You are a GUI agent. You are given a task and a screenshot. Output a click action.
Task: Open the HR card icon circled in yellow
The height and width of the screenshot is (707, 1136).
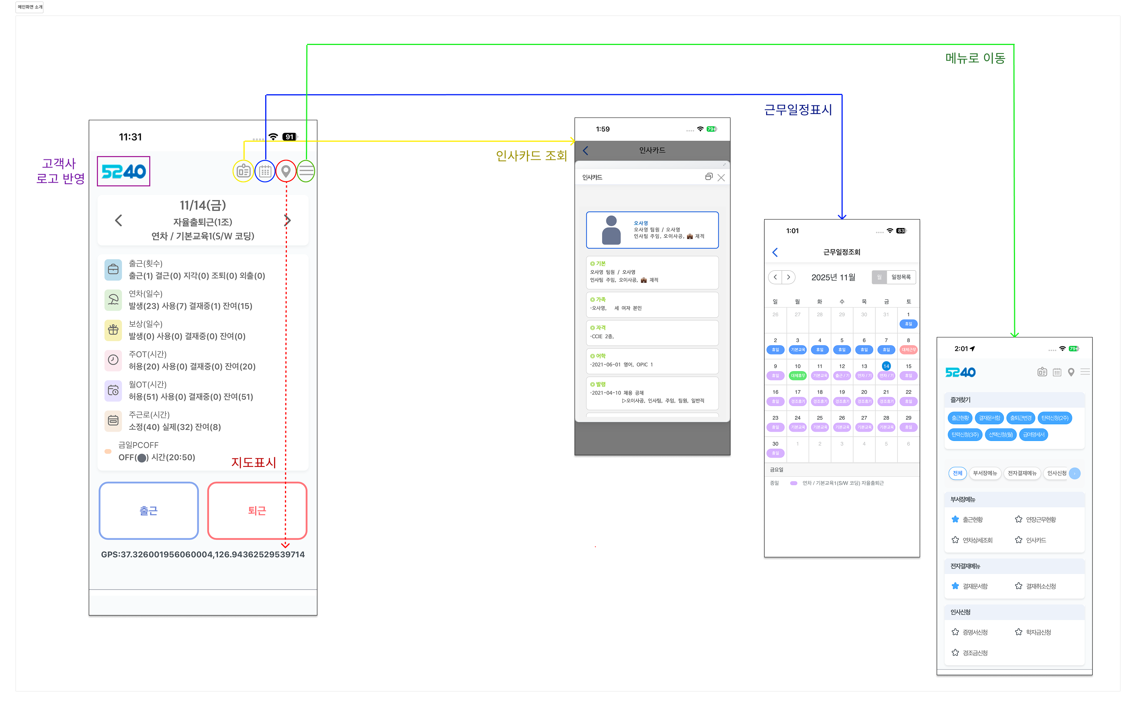pyautogui.click(x=243, y=171)
